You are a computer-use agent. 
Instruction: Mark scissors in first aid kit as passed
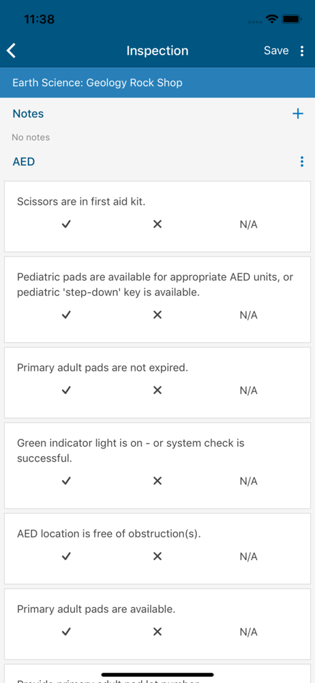pyautogui.click(x=66, y=224)
